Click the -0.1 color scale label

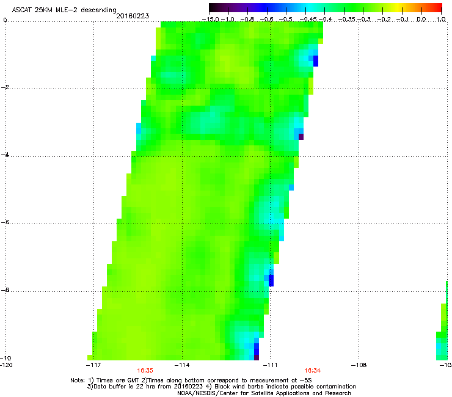click(x=403, y=20)
